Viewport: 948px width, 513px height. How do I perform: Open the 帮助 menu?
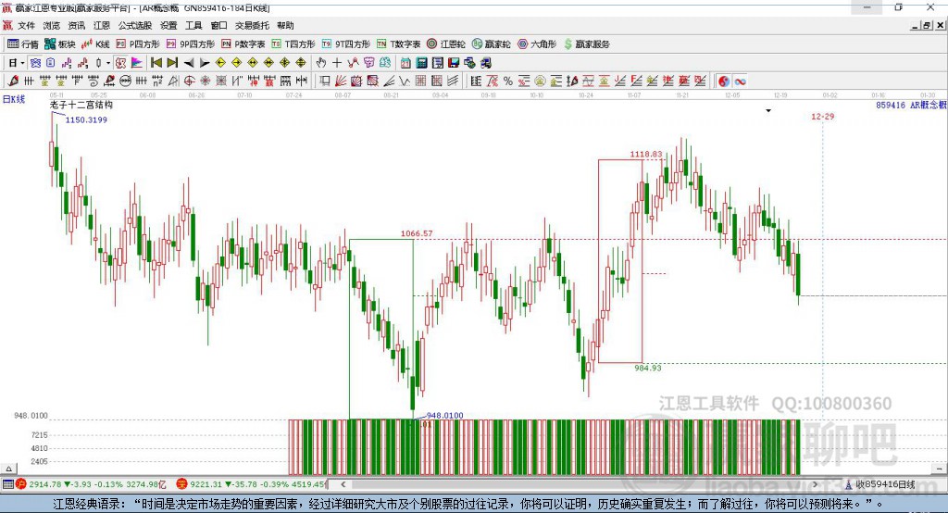pos(285,25)
